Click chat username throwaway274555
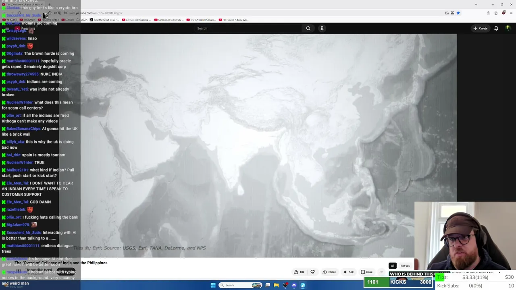This screenshot has width=516, height=290. (23, 74)
